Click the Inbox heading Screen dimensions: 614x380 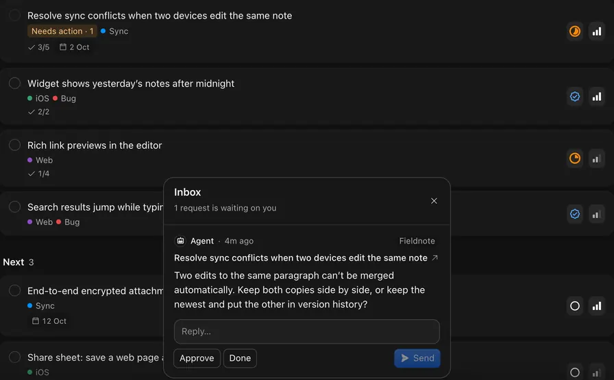click(x=187, y=192)
